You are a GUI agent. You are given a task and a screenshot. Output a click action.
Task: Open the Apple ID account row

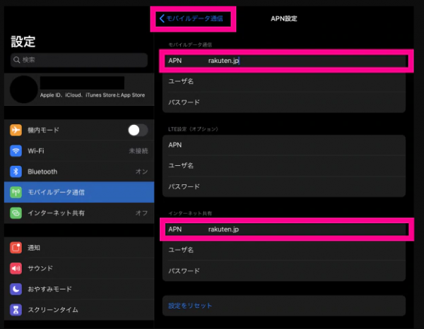point(79,90)
